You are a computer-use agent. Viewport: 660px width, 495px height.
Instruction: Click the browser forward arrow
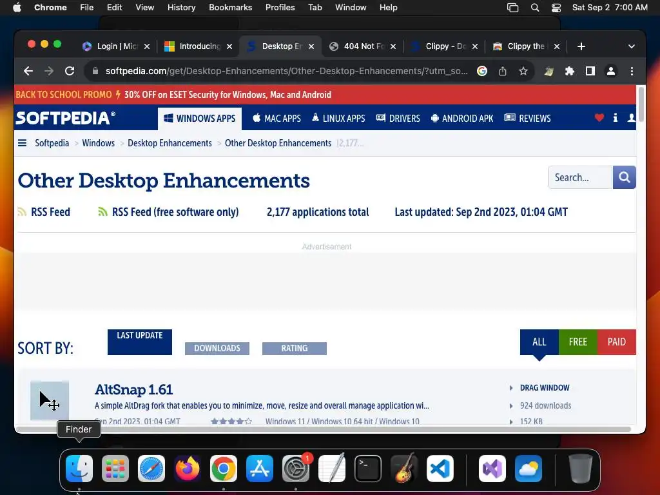[x=49, y=71]
